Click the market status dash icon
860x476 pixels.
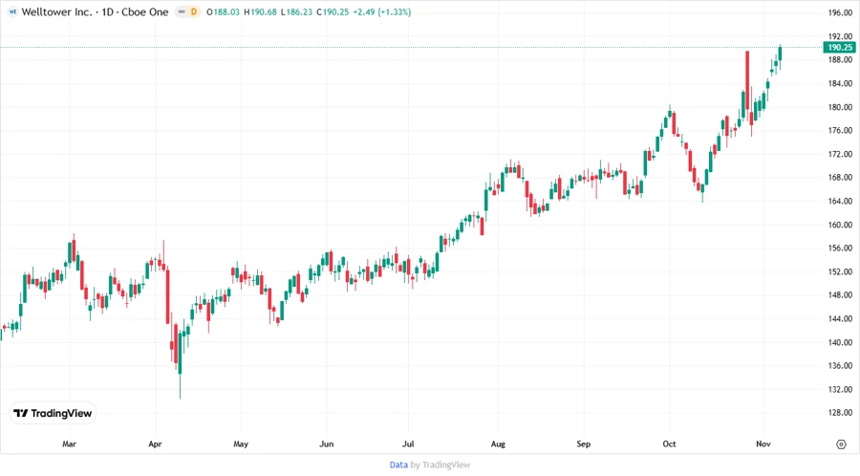coord(182,11)
